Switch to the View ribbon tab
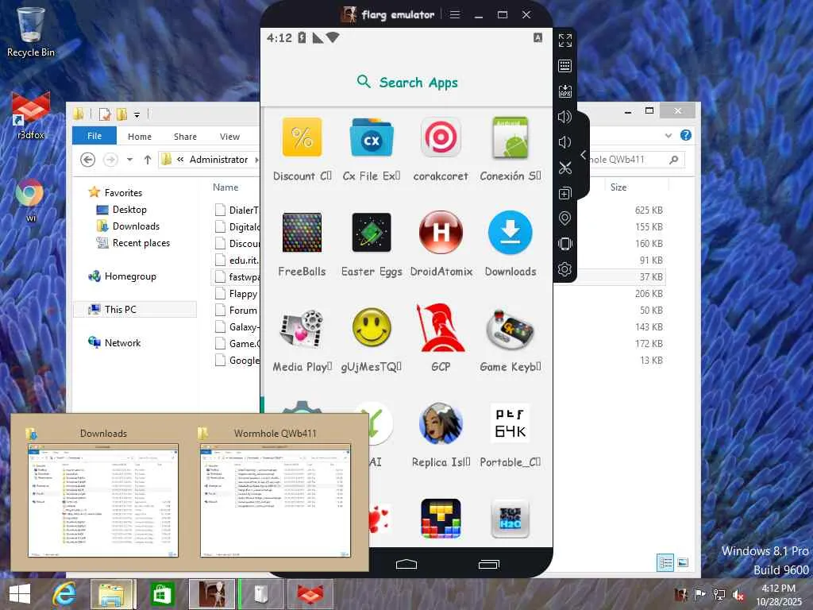 click(229, 137)
